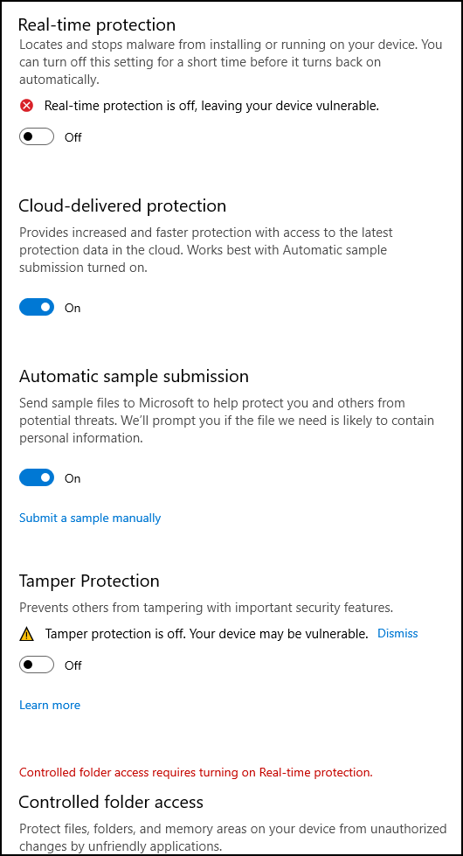This screenshot has height=856, width=463.
Task: Click the Real-time protection heading
Action: coord(97,25)
